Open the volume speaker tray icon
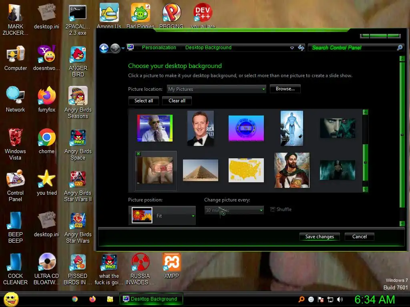The height and width of the screenshot is (307, 410). click(x=340, y=299)
